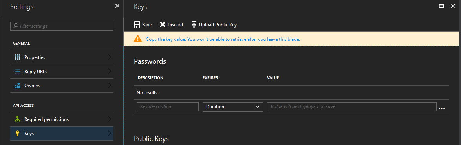The image size is (461, 145).
Task: Click the orange warning triangle icon
Action: click(137, 39)
